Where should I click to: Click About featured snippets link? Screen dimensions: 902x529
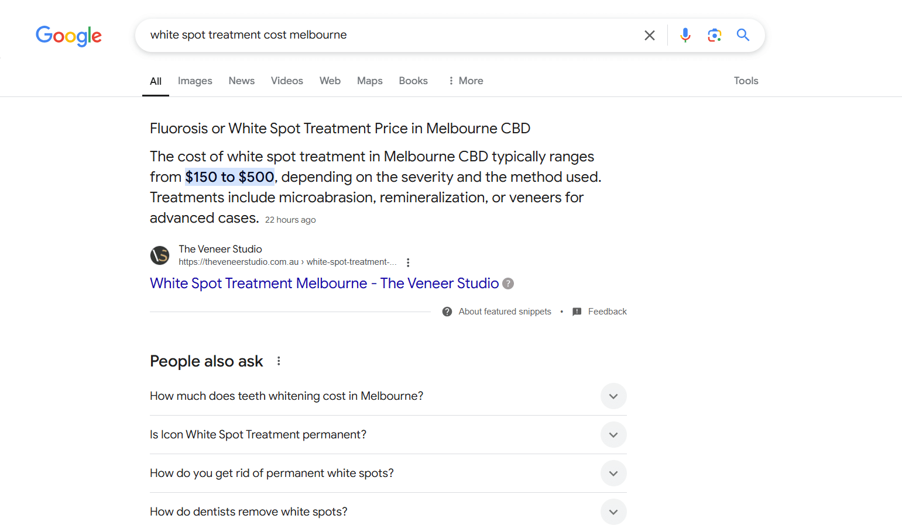pos(505,312)
